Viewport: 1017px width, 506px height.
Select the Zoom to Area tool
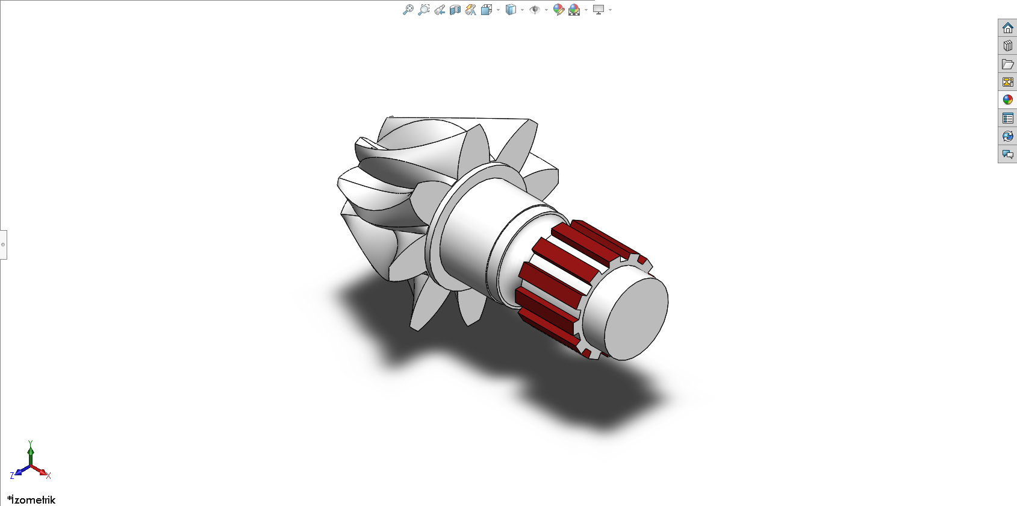click(x=424, y=10)
